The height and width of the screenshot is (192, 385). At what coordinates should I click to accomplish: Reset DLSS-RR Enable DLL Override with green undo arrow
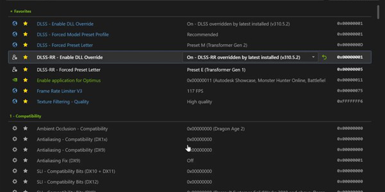point(324,57)
